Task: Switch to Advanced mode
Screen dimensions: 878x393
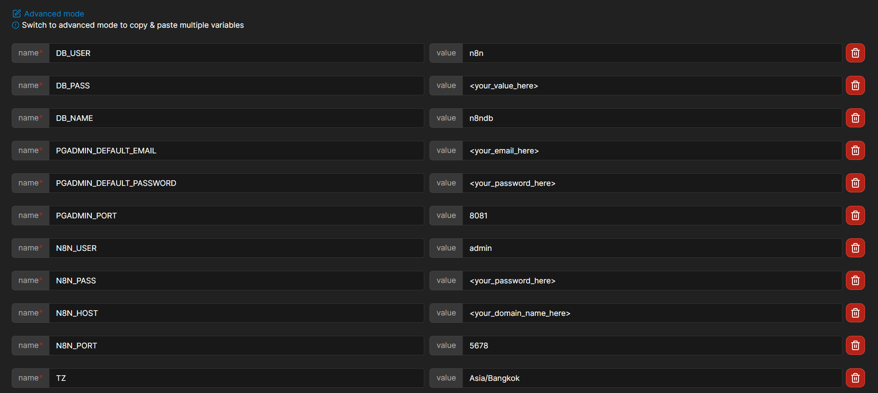Action: pos(54,14)
